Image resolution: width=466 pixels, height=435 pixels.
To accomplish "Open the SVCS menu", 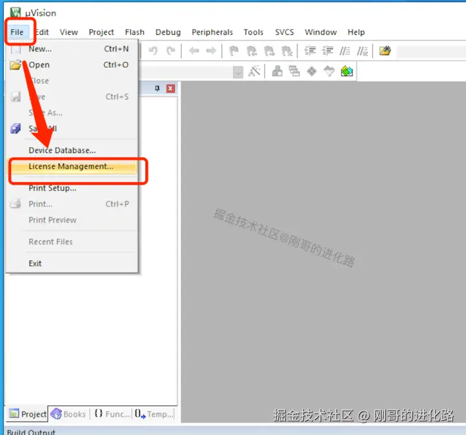I will pyautogui.click(x=285, y=32).
